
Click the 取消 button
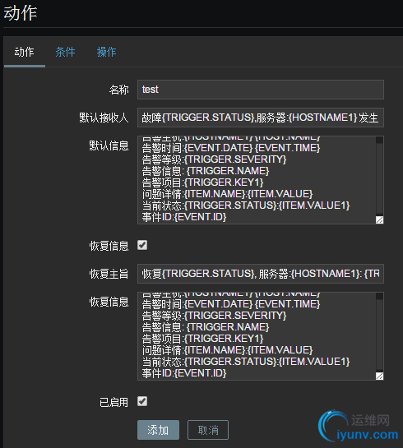click(x=208, y=430)
